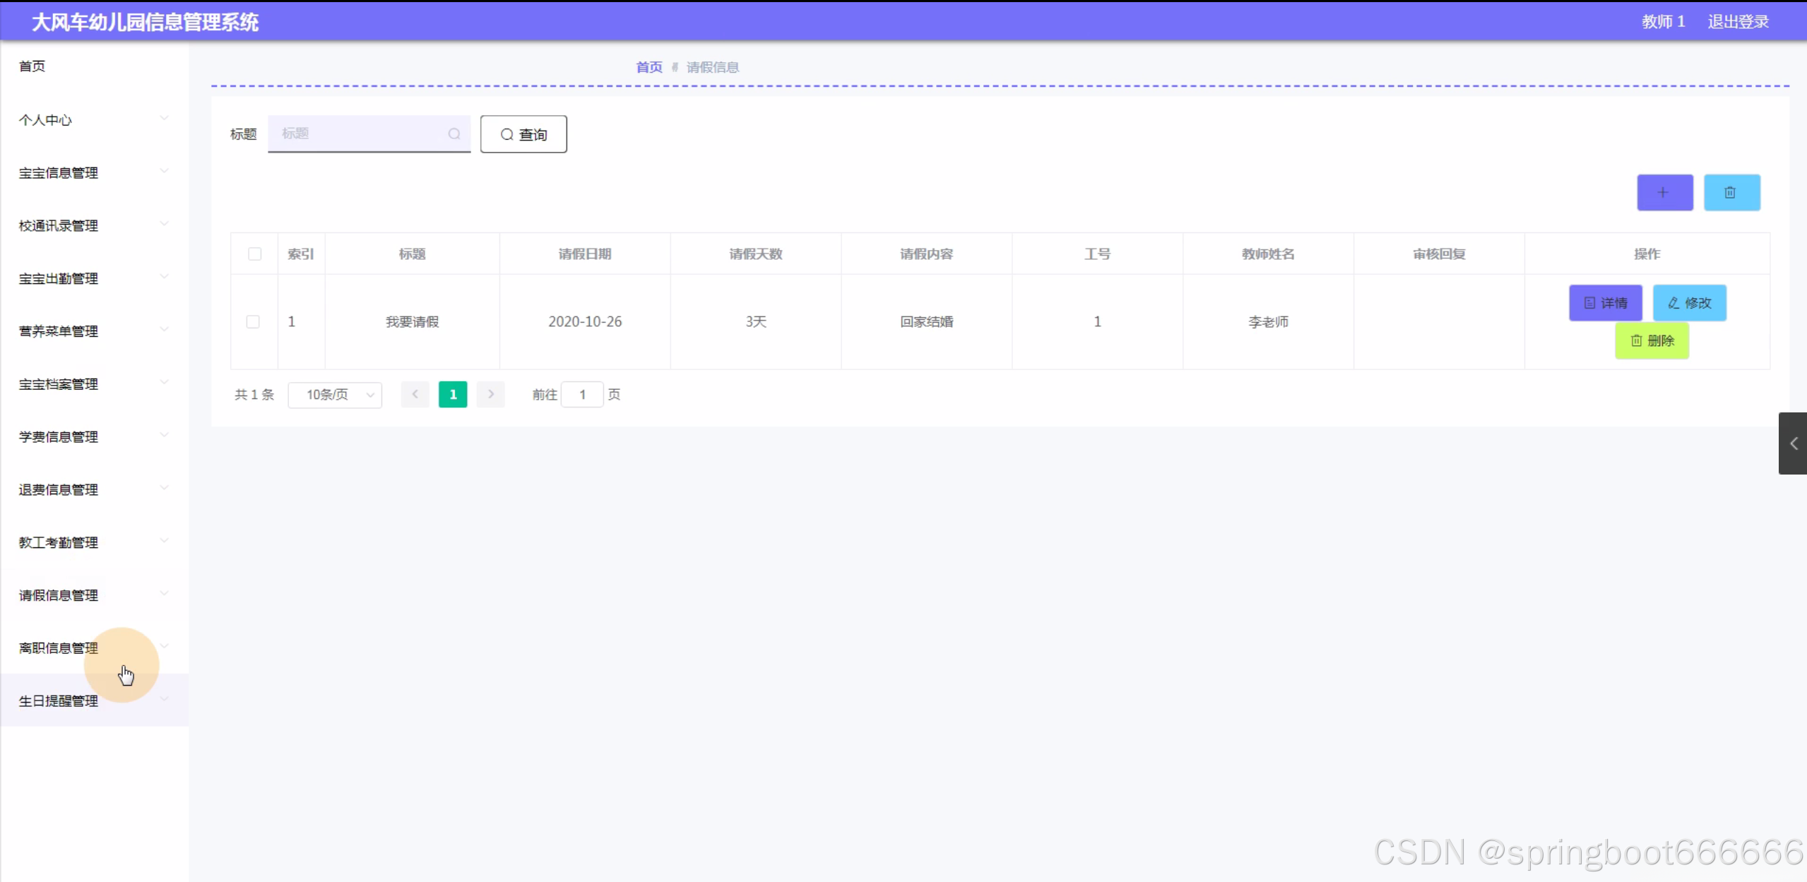The width and height of the screenshot is (1807, 882).
Task: Click the 查询 search button
Action: coord(523,134)
